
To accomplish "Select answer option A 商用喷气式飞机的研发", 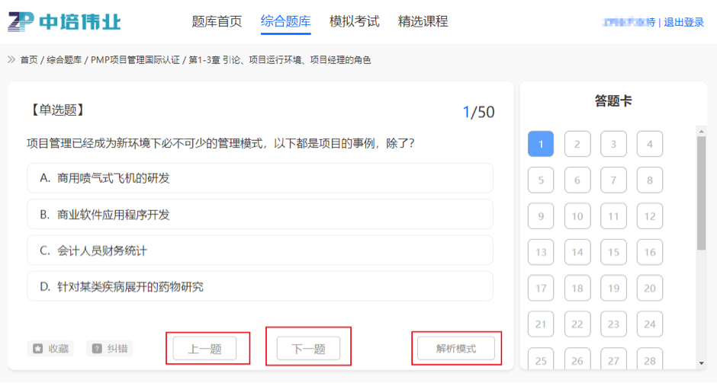I will click(x=260, y=178).
